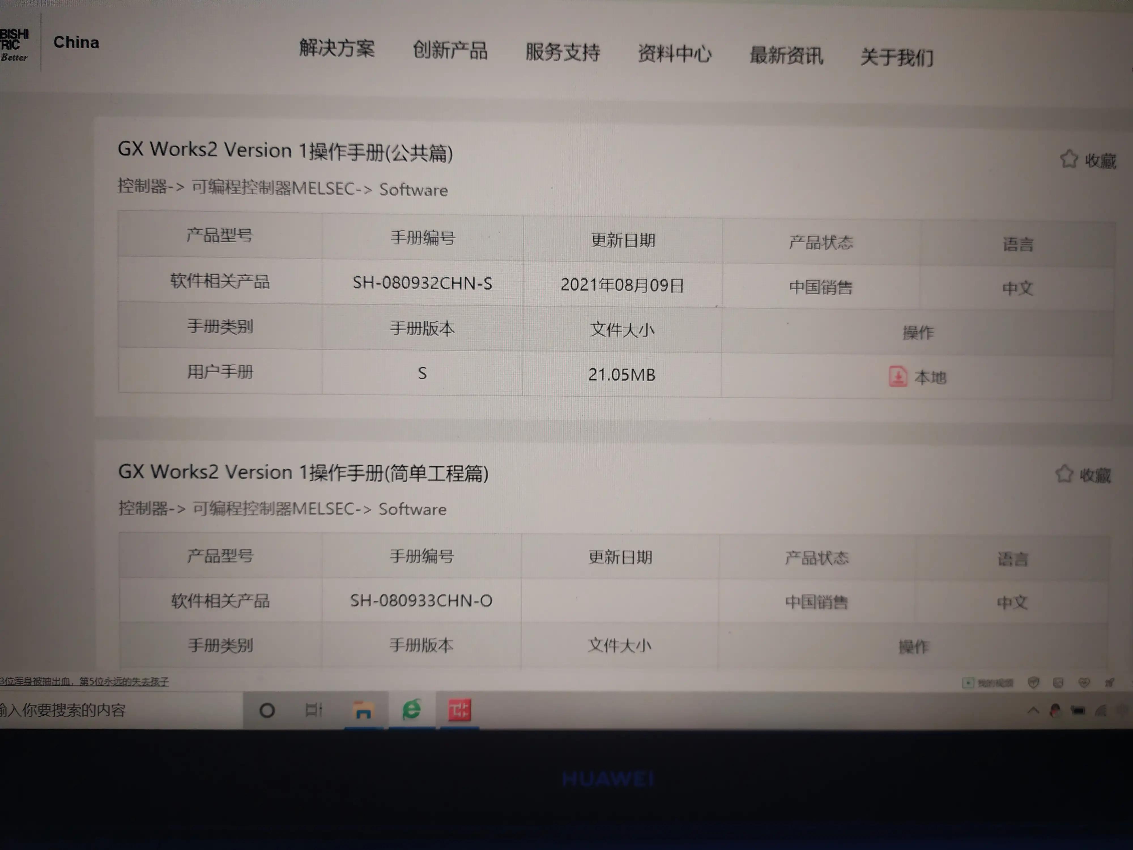Expand hidden system tray icons chevron
Screen dimensions: 1133x850
tap(1033, 711)
